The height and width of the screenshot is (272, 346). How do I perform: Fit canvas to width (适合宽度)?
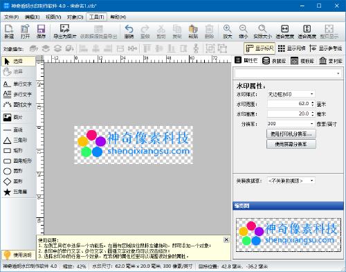285,31
